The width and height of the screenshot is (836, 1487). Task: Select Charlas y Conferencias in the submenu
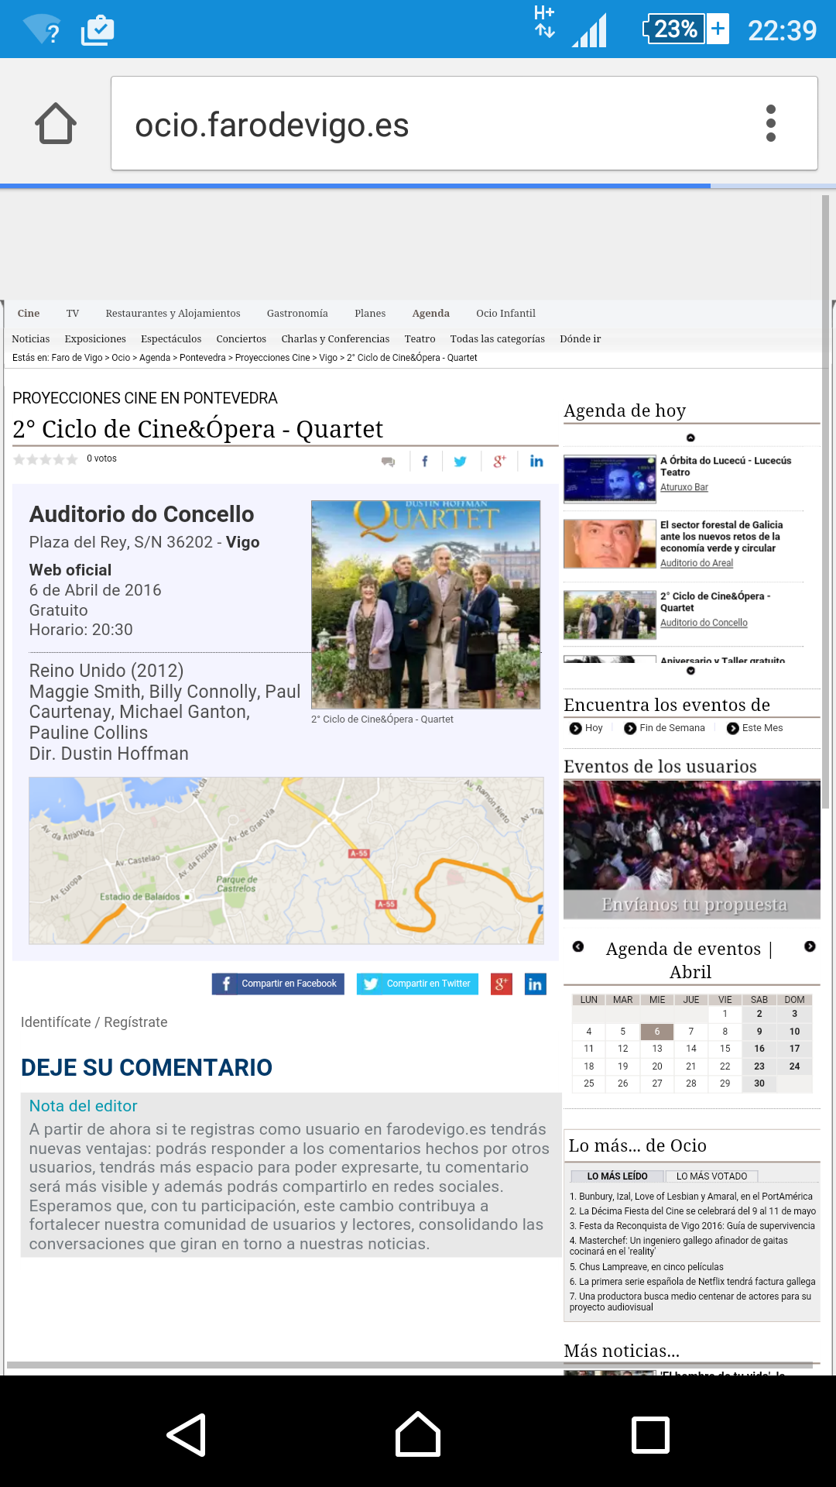pos(335,339)
